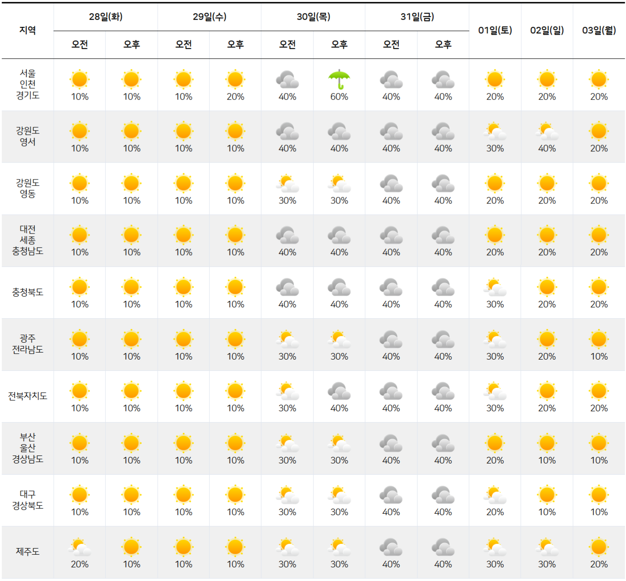Image resolution: width=626 pixels, height=581 pixels.
Task: Click the 강원도 영동 region label
Action: (28, 188)
